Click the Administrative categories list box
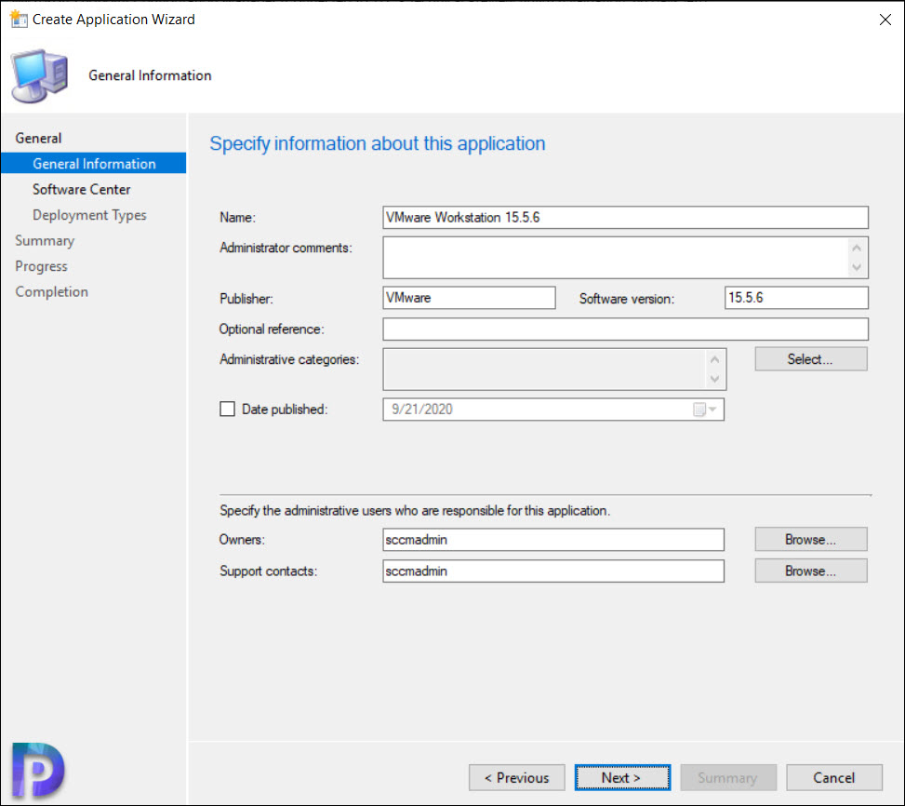Viewport: 905px width, 806px height. 554,369
